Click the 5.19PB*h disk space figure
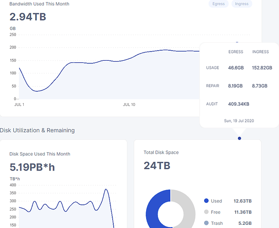This screenshot has height=228, width=279. coord(32,167)
